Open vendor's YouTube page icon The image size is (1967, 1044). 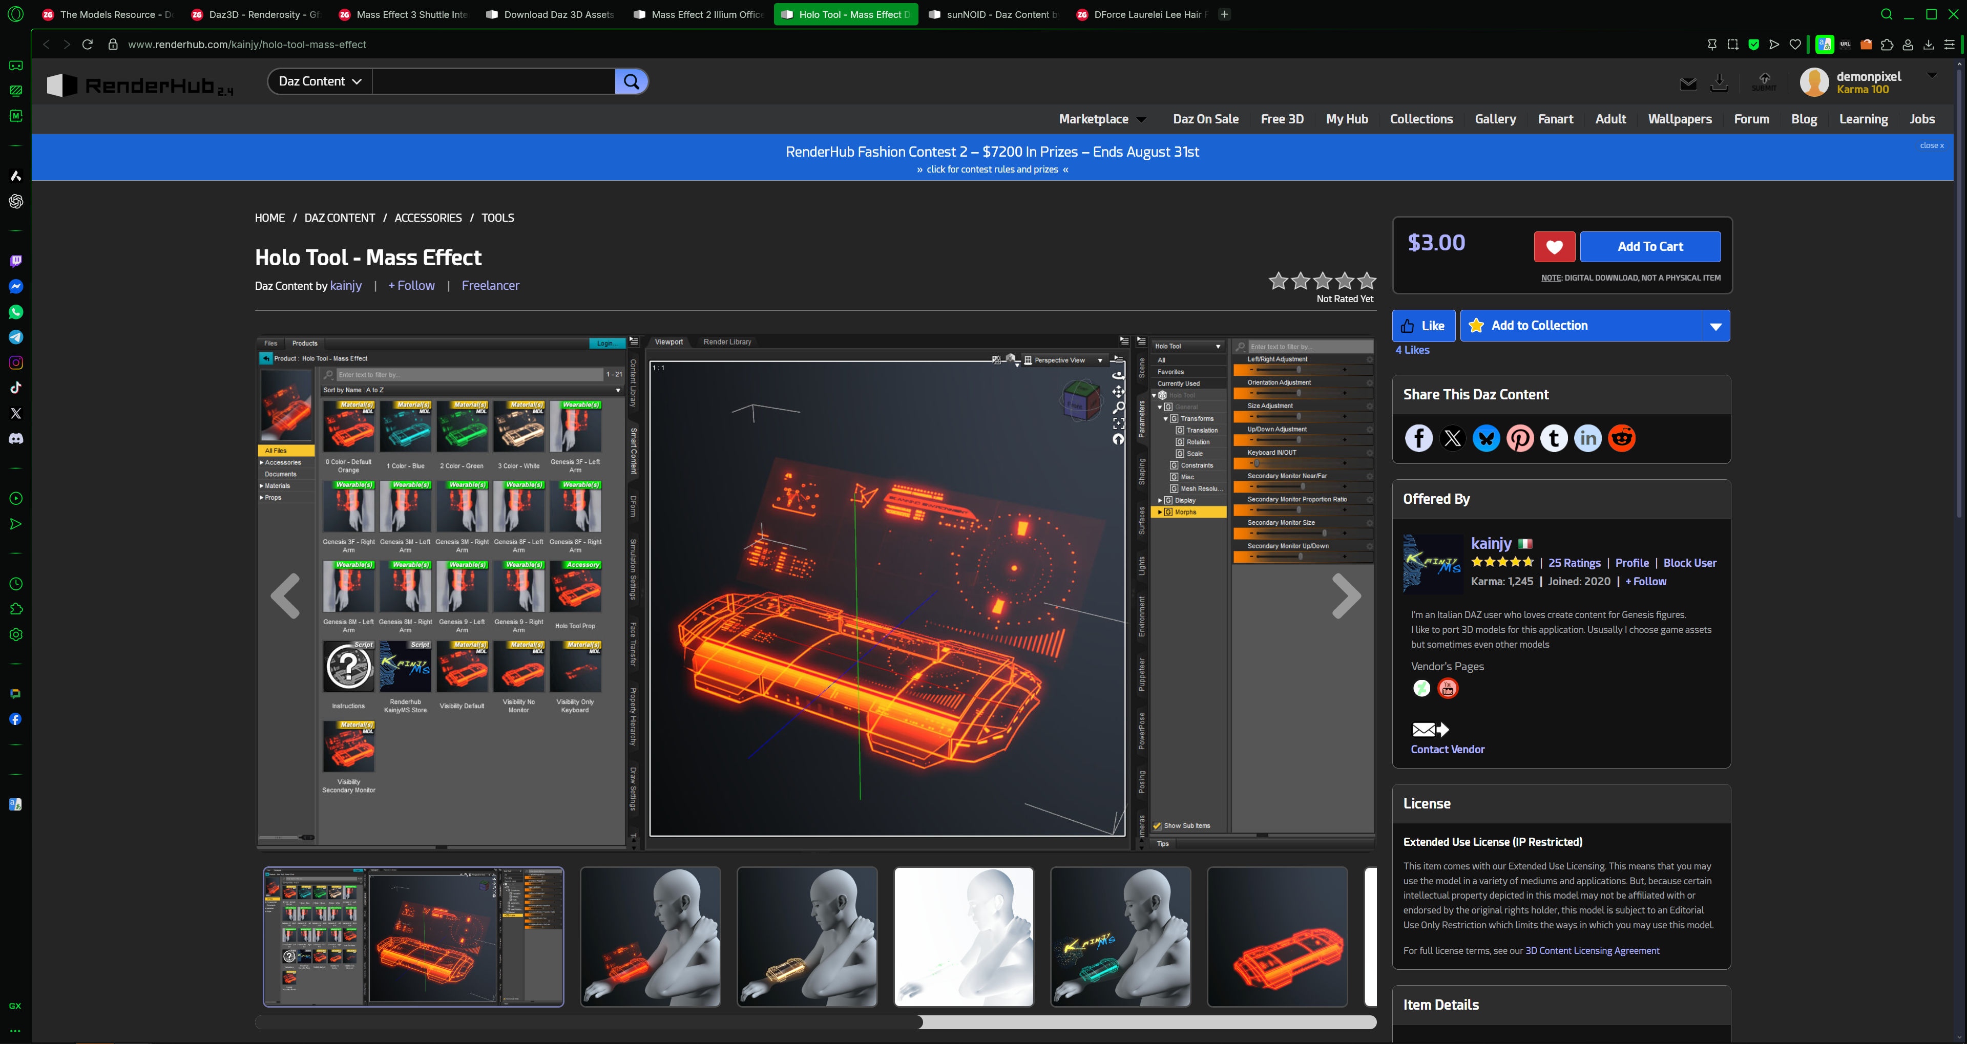pos(1448,688)
